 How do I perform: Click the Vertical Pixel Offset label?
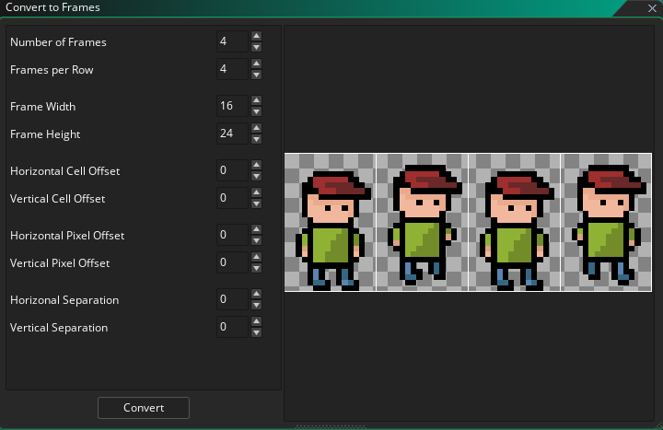[x=60, y=263]
